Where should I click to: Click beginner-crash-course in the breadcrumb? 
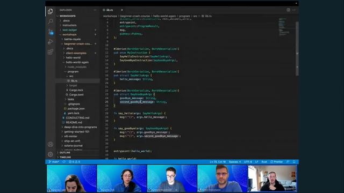tap(135, 16)
